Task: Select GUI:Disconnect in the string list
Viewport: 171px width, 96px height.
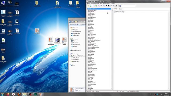Action: [x=92, y=84]
